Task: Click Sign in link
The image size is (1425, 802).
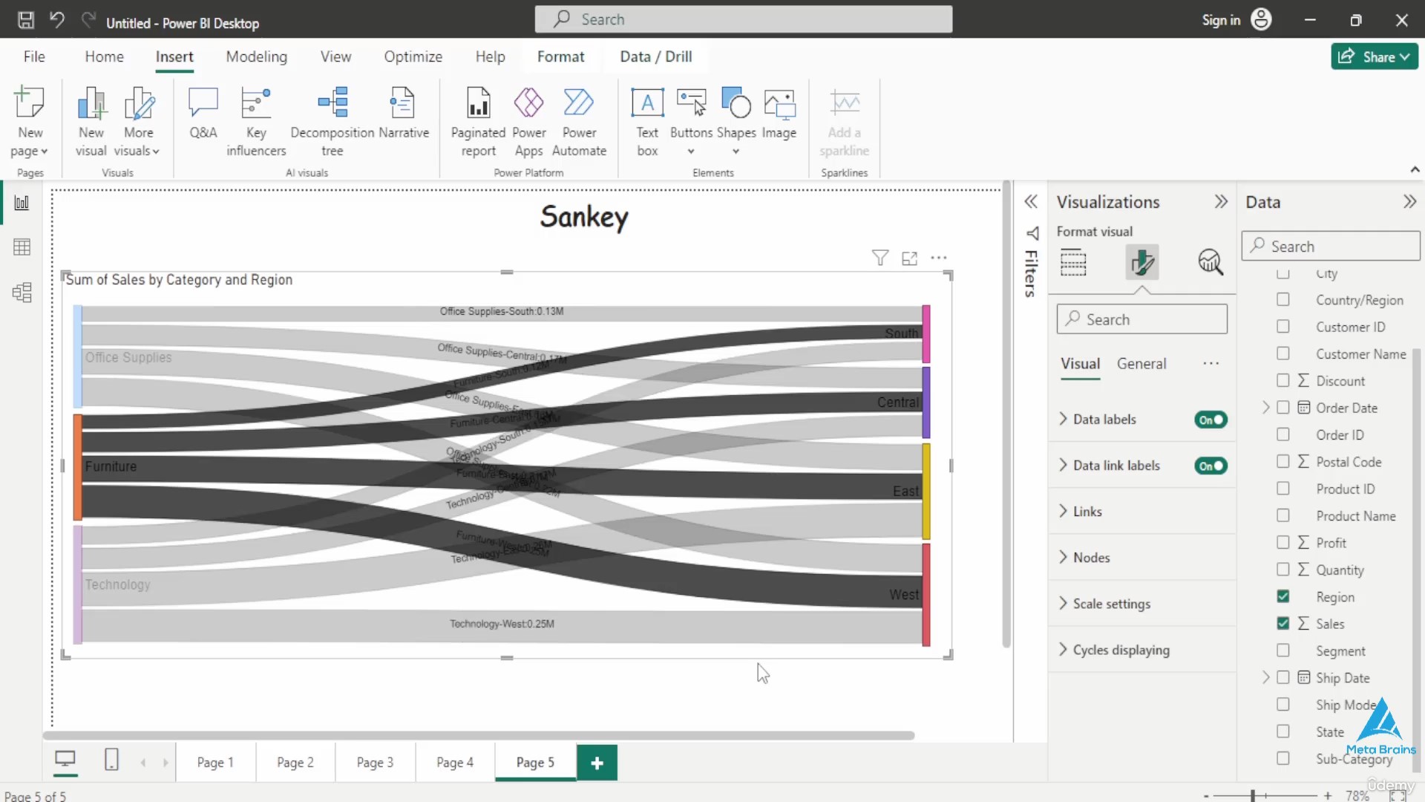Action: click(x=1221, y=20)
